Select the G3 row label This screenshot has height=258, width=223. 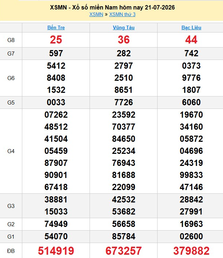[x=11, y=206]
